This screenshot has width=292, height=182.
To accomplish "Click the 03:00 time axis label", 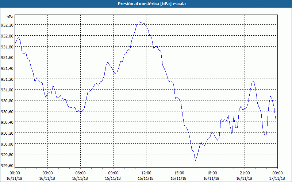I will point(47,173).
